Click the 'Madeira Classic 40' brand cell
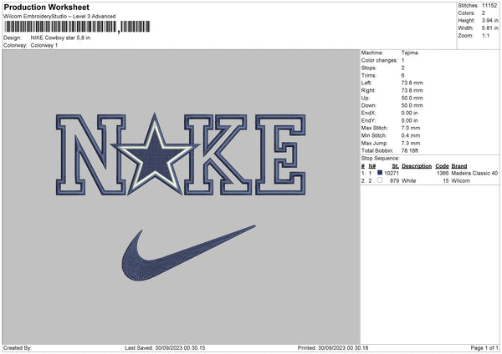This screenshot has height=354, width=502. 474,173
